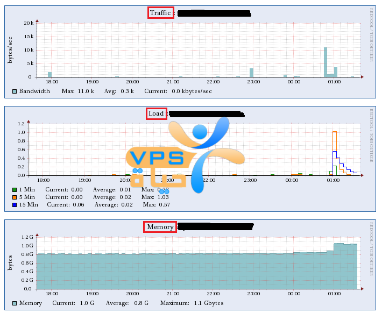Viewport: 382px width, 313px height.
Task: Click the 18:00 time label in Traffic graph
Action: click(52, 82)
